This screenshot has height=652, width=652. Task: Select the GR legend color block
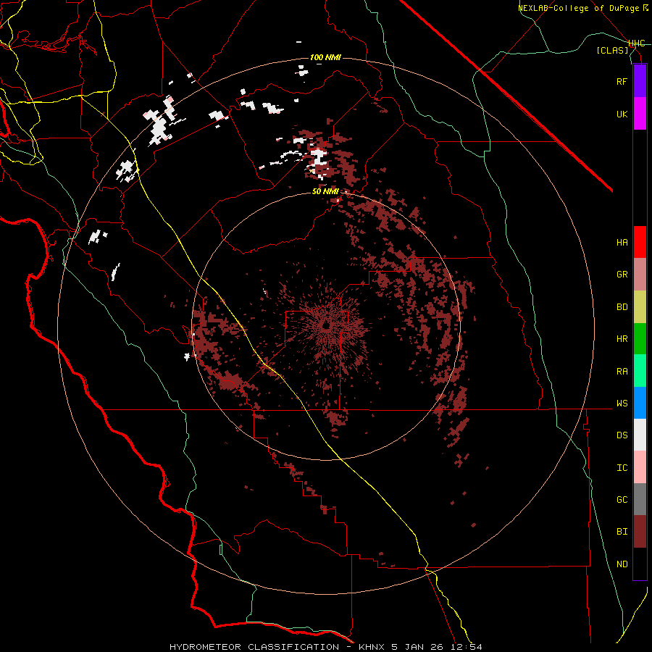point(640,275)
